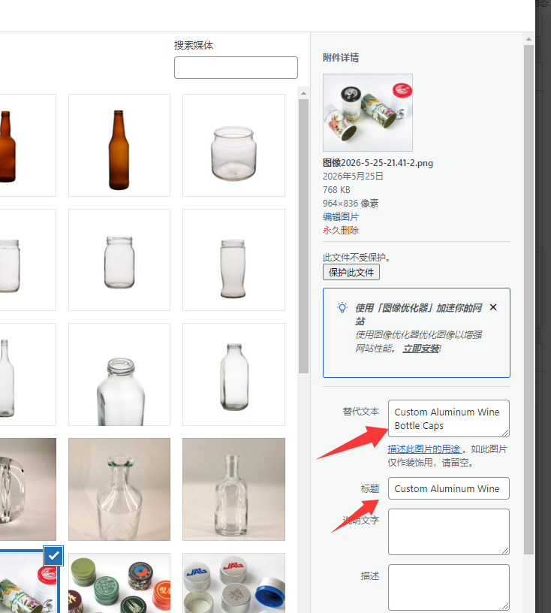This screenshot has height=613, width=551.
Task: Click the 保护此文件 button
Action: pos(351,272)
